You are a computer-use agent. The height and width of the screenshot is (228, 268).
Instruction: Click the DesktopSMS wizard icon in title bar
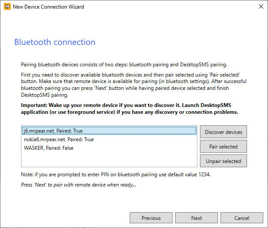7,7
